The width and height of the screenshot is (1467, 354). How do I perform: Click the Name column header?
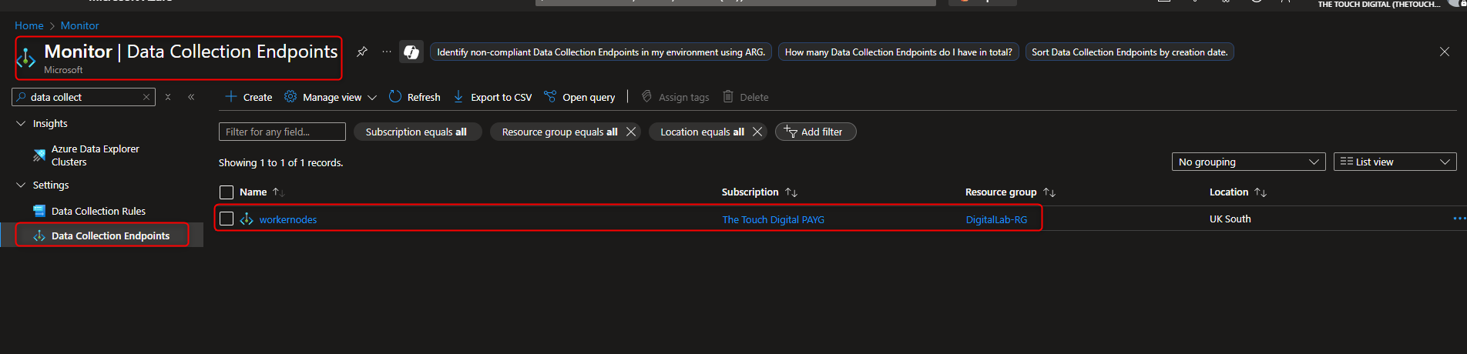click(x=253, y=192)
